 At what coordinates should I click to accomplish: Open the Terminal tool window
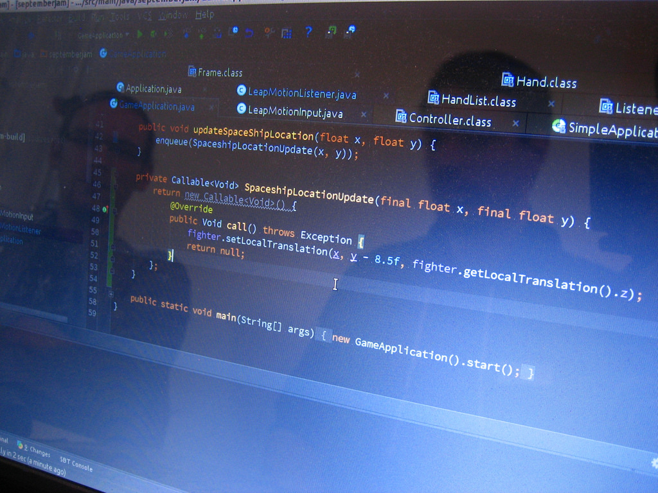[4, 440]
